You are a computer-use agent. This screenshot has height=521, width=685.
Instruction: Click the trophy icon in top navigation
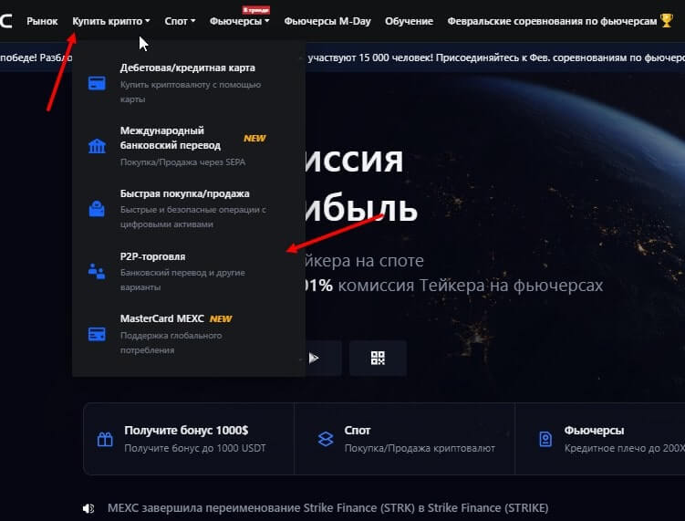[x=666, y=20]
